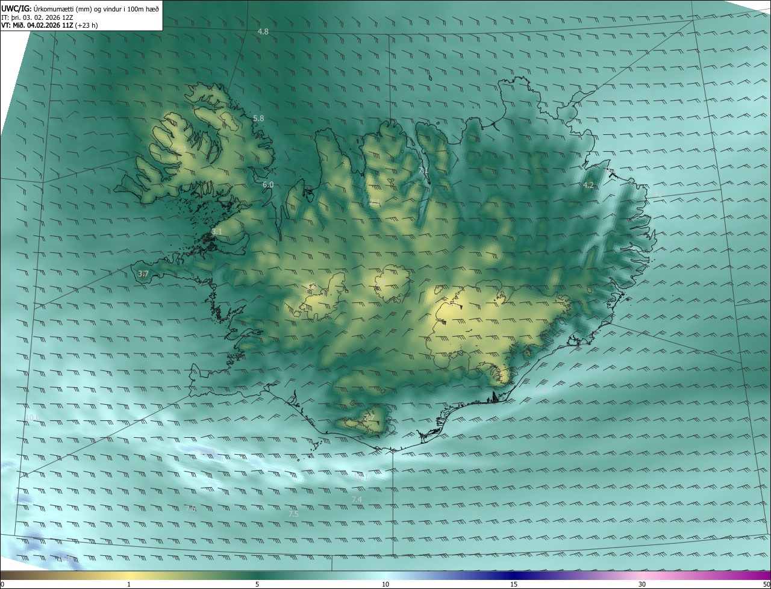Click the map value 3.1
Viewport: 771px width, 589px height.
tap(217, 231)
